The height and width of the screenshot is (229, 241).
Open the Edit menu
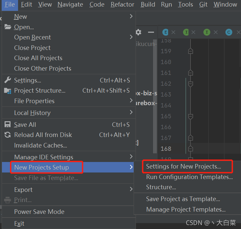(27, 5)
